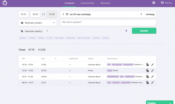Viewport: 175px width, 104px height.
Task: Open the Daimy user account menu
Action: point(166,3)
